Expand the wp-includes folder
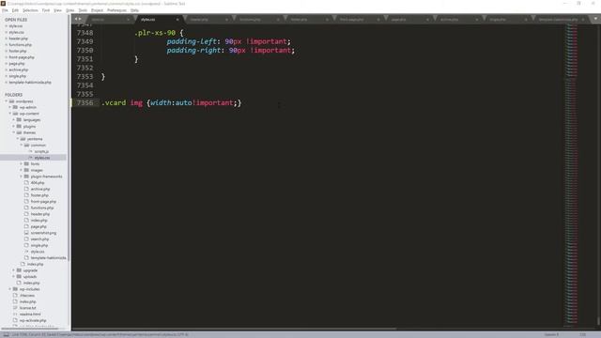This screenshot has width=601, height=338. pos(10,289)
